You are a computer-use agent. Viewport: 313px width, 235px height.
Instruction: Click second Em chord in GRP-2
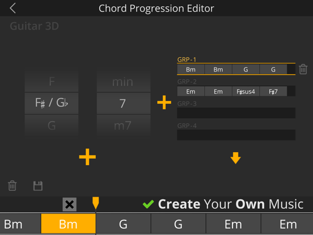[x=218, y=91]
